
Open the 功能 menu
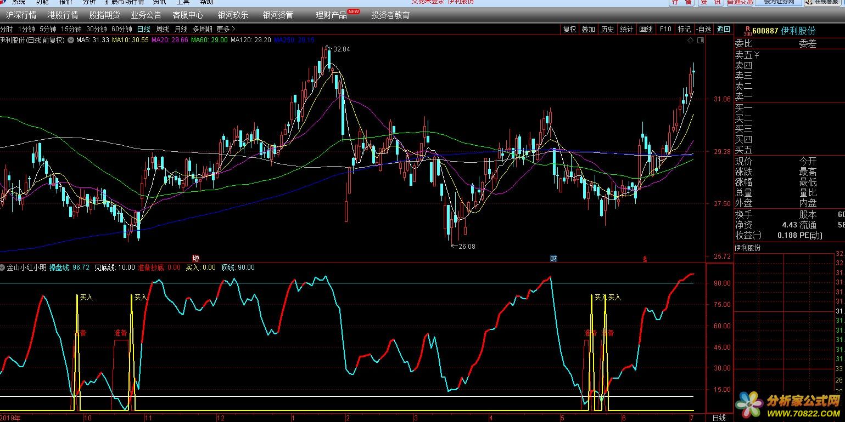click(x=42, y=2)
